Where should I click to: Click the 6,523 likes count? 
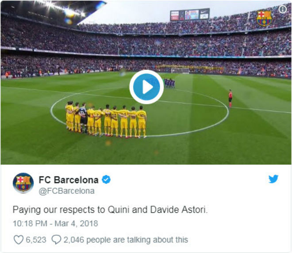tap(36, 240)
